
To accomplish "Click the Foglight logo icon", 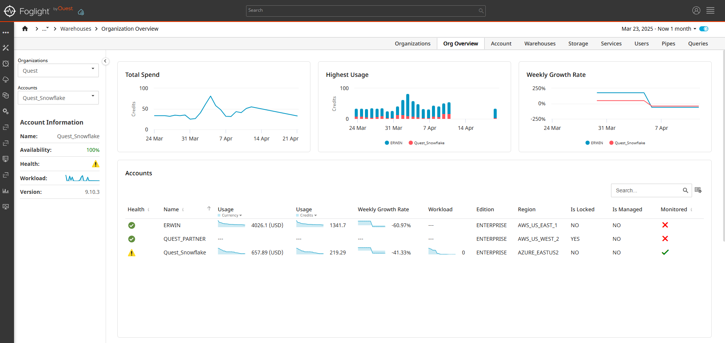I will point(9,11).
